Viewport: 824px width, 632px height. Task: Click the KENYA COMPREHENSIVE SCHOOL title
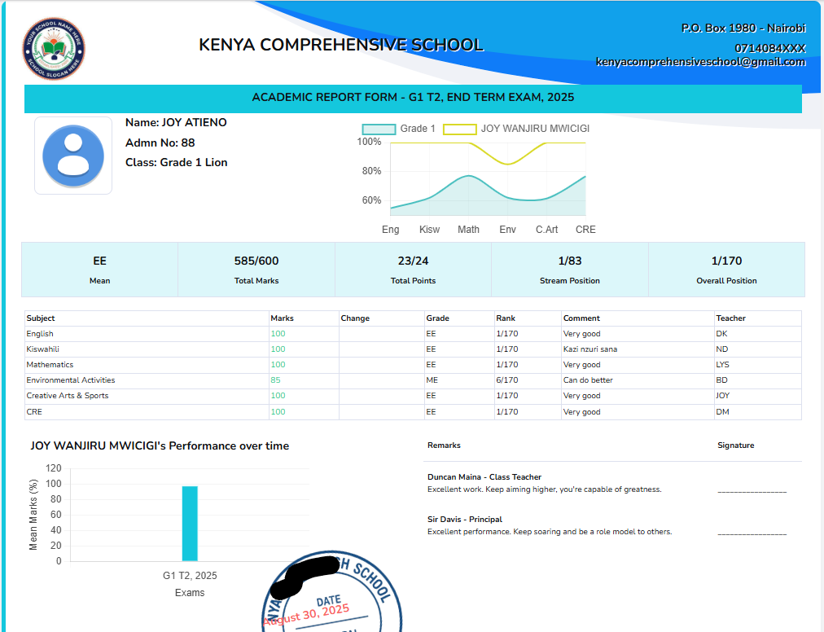[x=340, y=45]
